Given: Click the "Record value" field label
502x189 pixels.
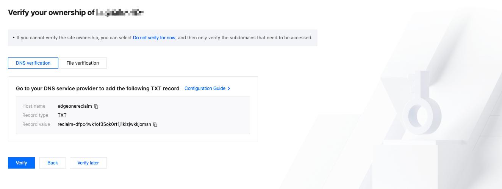Looking at the screenshot, I should click(x=36, y=124).
